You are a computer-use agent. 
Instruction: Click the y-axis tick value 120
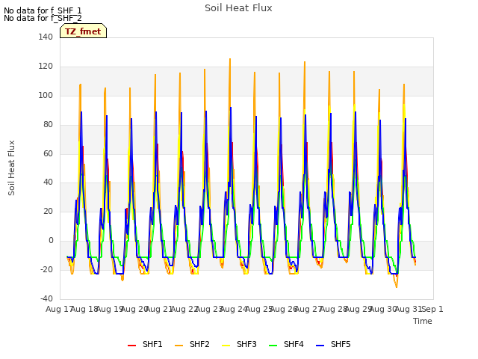click(46, 67)
